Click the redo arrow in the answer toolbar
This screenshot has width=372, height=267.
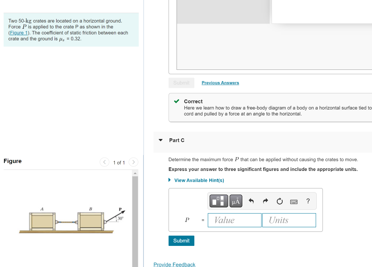(265, 201)
